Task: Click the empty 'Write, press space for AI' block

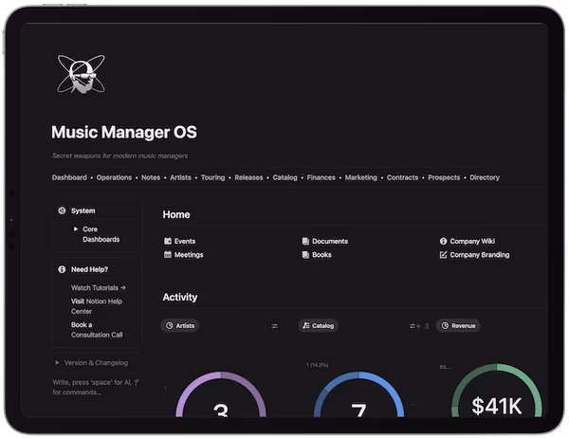Action: [96, 387]
